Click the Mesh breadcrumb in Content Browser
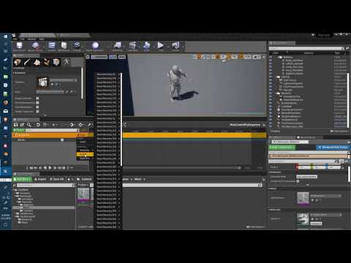Image resolution: width=351 pixels, height=263 pixels. [x=137, y=179]
